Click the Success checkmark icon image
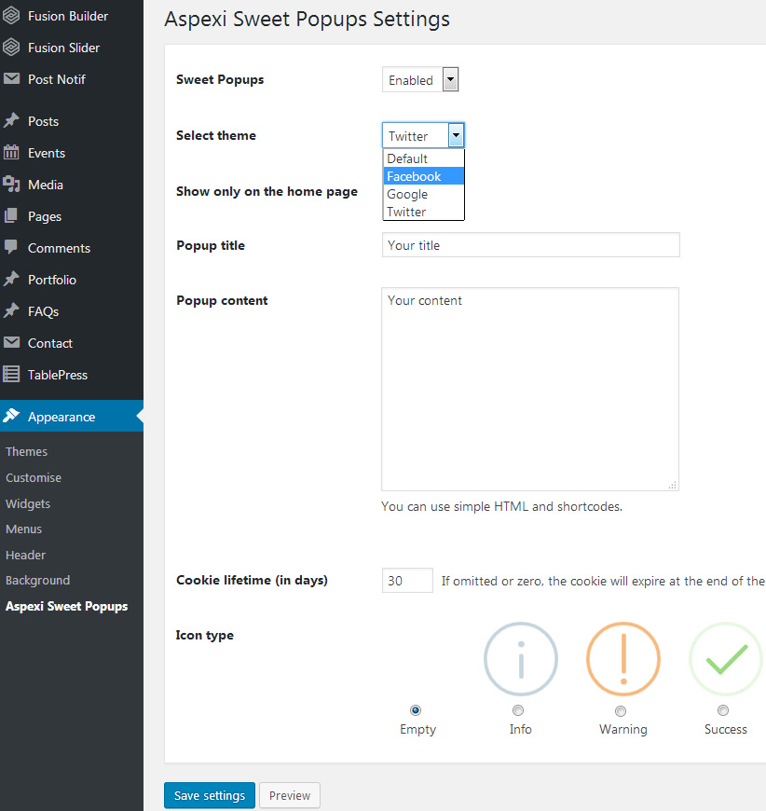The width and height of the screenshot is (766, 811). (x=726, y=659)
